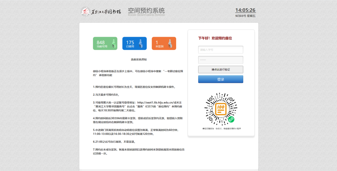Screen dimensions: 337x171
Task: Click the green WeChat mini-program badge
Action: (231, 119)
